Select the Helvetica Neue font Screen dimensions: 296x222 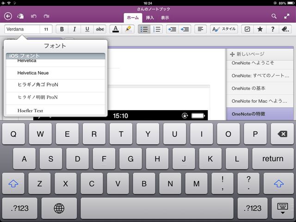pyautogui.click(x=55, y=73)
